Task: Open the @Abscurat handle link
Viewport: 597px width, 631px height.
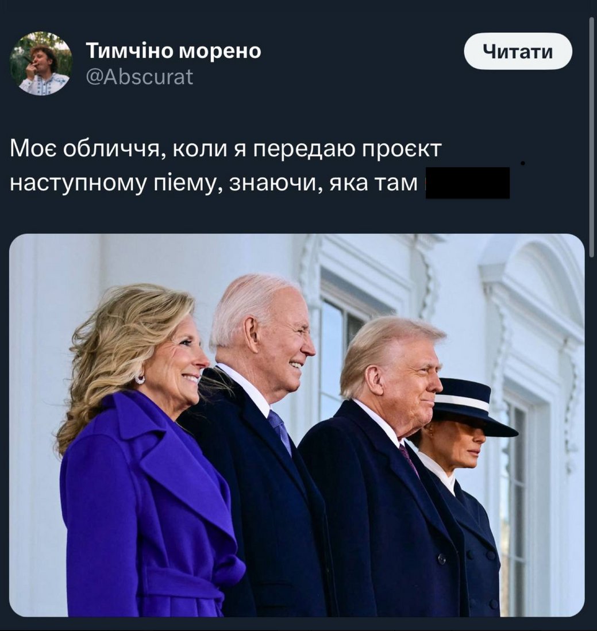Action: click(140, 77)
